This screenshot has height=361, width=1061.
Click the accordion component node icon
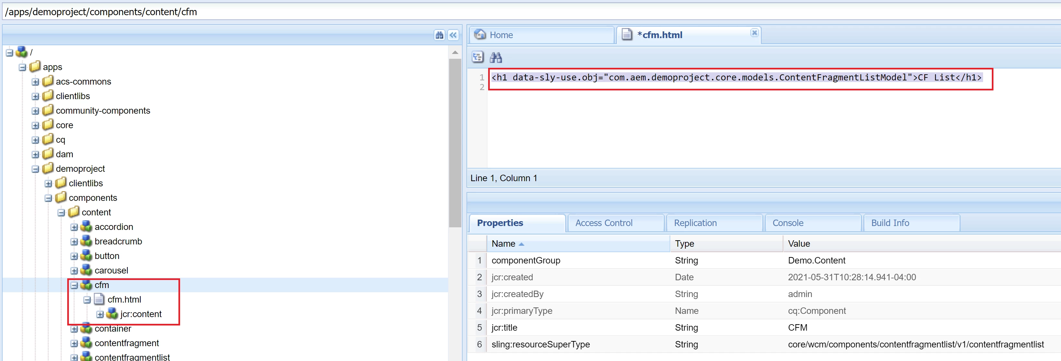click(x=86, y=227)
